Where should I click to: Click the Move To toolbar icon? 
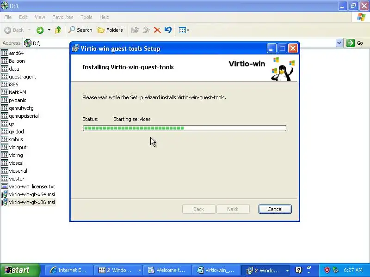135,30
